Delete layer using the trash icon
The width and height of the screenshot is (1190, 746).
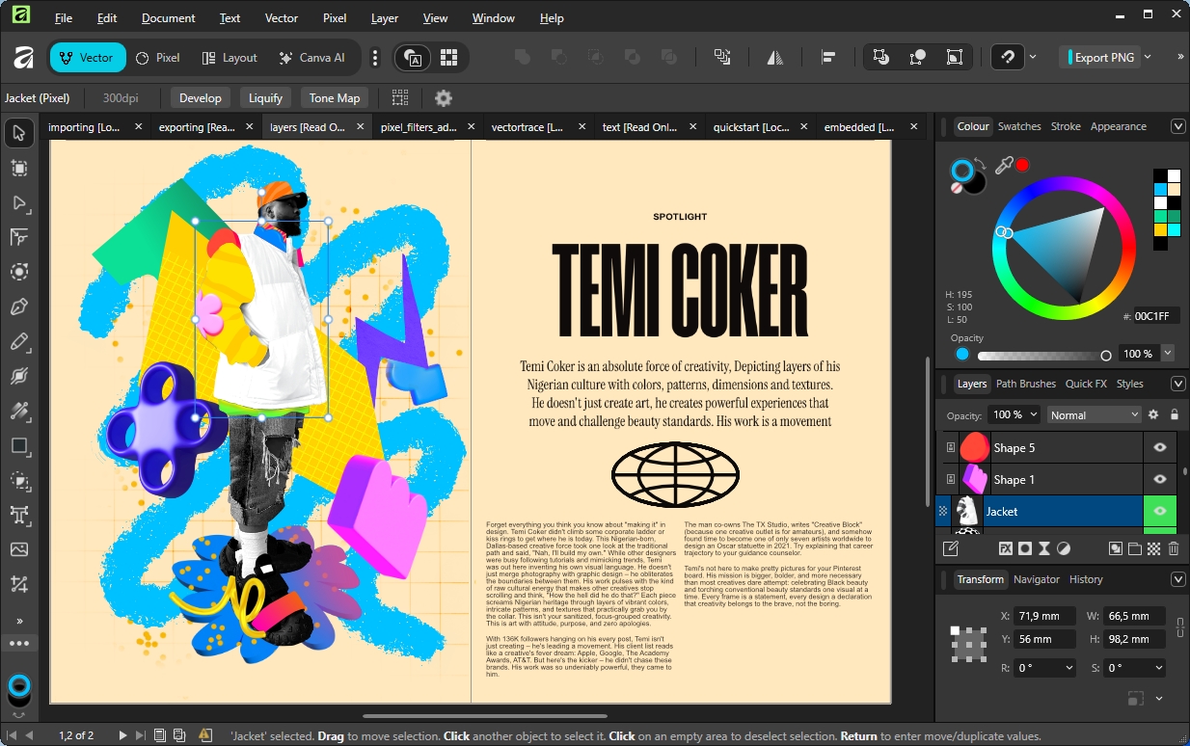[x=1174, y=548]
